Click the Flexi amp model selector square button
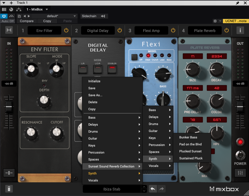The width and height of the screenshot is (249, 196). (134, 57)
